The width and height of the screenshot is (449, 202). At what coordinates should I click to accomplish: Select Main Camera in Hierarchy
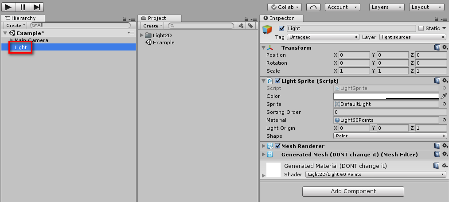tap(31, 40)
